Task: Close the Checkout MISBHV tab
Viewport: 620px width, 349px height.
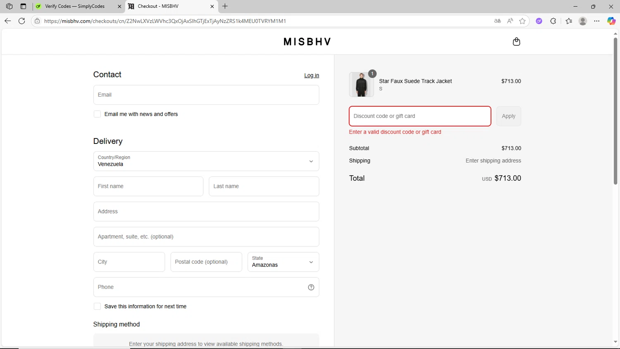Action: (212, 6)
